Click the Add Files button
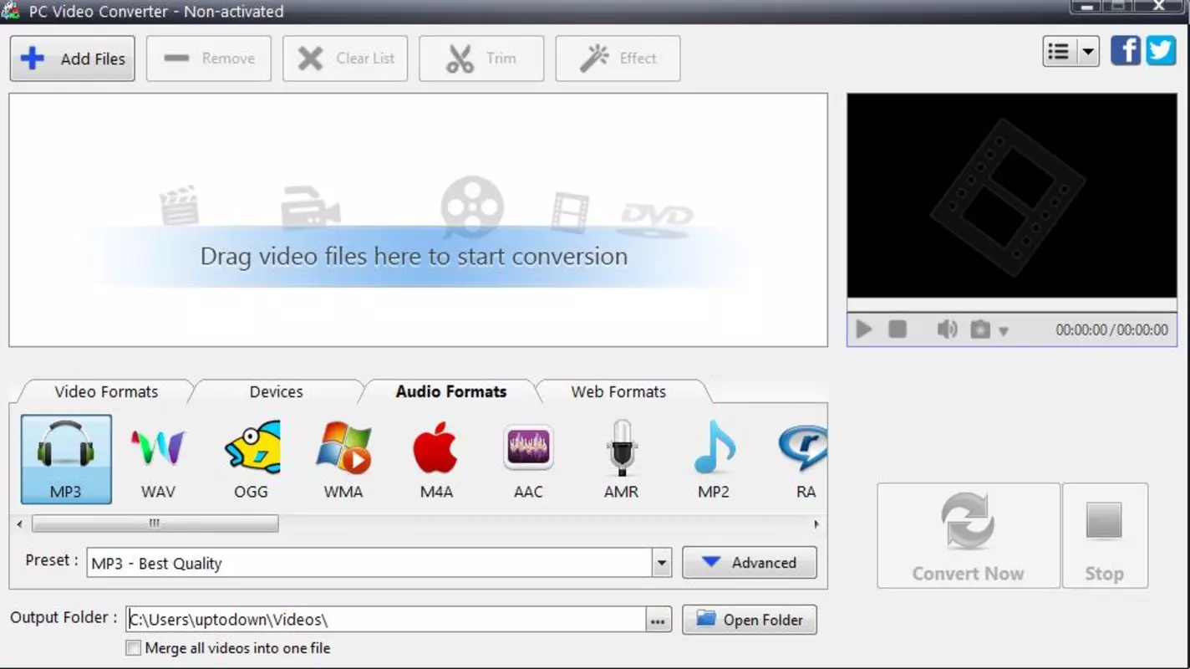The height and width of the screenshot is (669, 1190). [73, 59]
